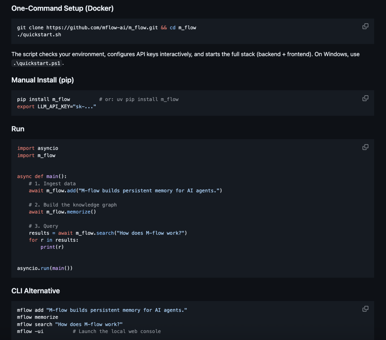Click the ./quickstart.sh command line
Viewport: 386px width, 340px height.
click(x=39, y=35)
